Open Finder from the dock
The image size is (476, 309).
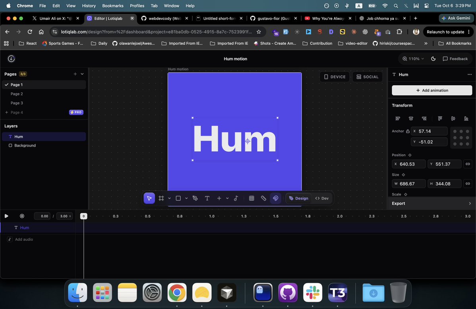click(77, 292)
